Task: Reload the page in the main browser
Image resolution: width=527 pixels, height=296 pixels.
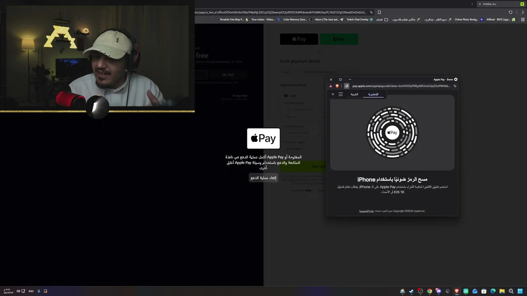Action: point(511,12)
